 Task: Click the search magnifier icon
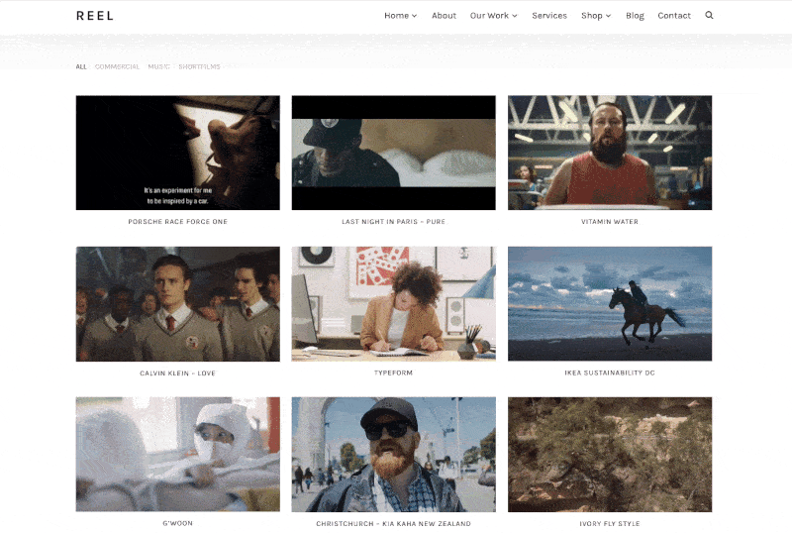click(709, 15)
